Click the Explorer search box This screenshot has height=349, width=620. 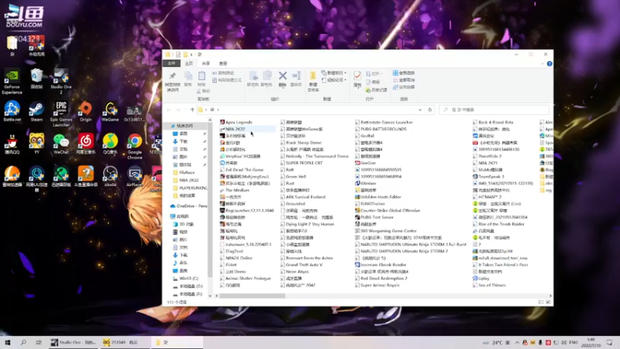coord(494,109)
